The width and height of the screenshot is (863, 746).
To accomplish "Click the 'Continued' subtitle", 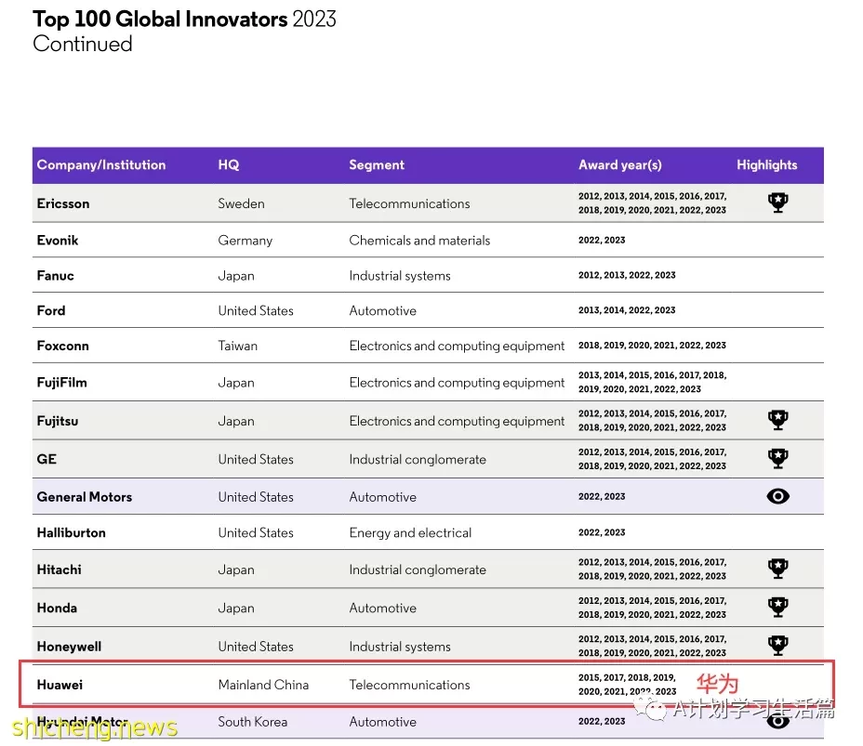I will click(83, 44).
